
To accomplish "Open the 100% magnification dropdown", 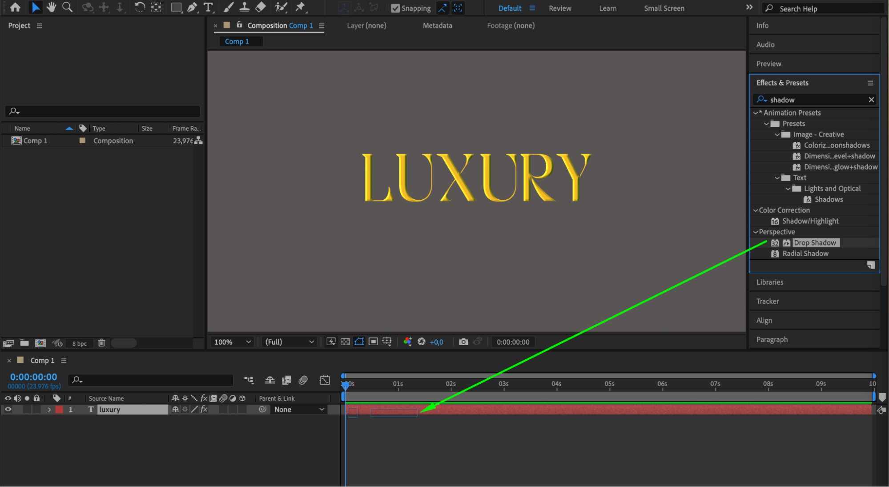I will coord(233,342).
